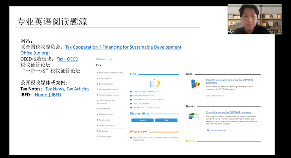Click double-arrow icon next to Model Tax Convention 2017
This screenshot has height=158, width=291.
point(131,95)
